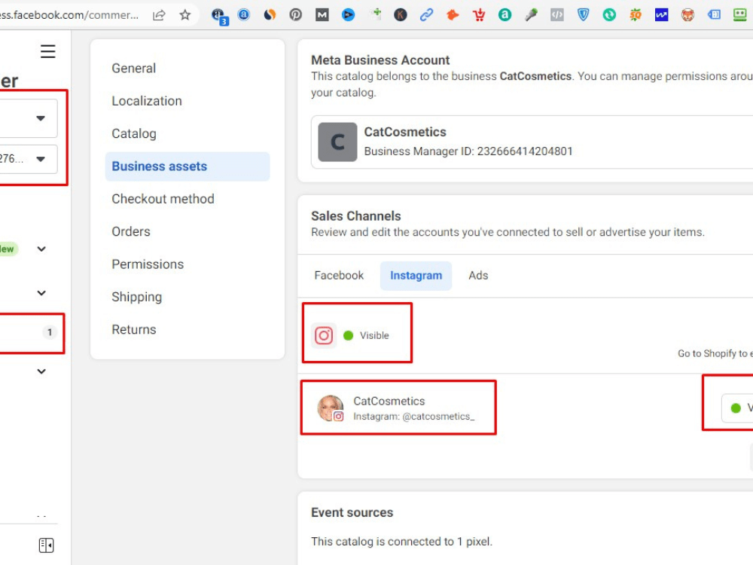Image resolution: width=753 pixels, height=565 pixels.
Task: Click the red shopping cart extension icon
Action: coord(479,15)
